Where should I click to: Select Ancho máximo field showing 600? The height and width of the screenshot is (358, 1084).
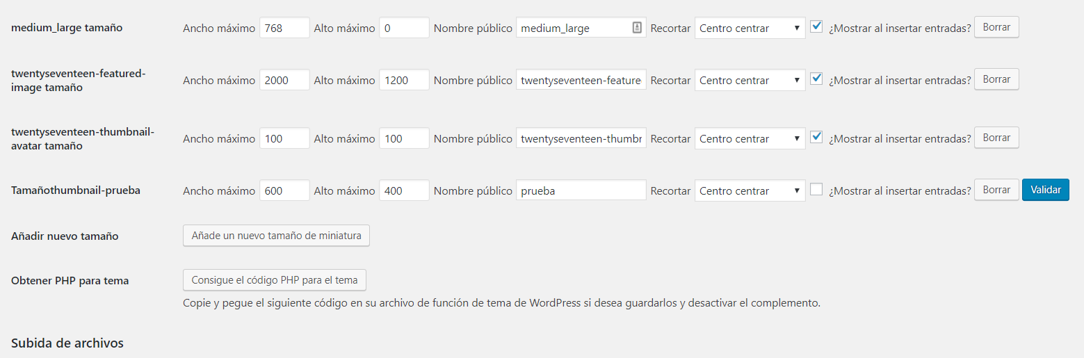coord(284,191)
